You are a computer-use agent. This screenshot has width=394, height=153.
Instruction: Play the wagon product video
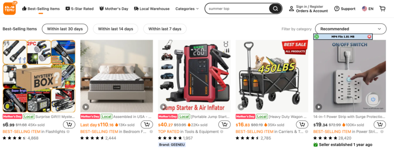coord(241,107)
